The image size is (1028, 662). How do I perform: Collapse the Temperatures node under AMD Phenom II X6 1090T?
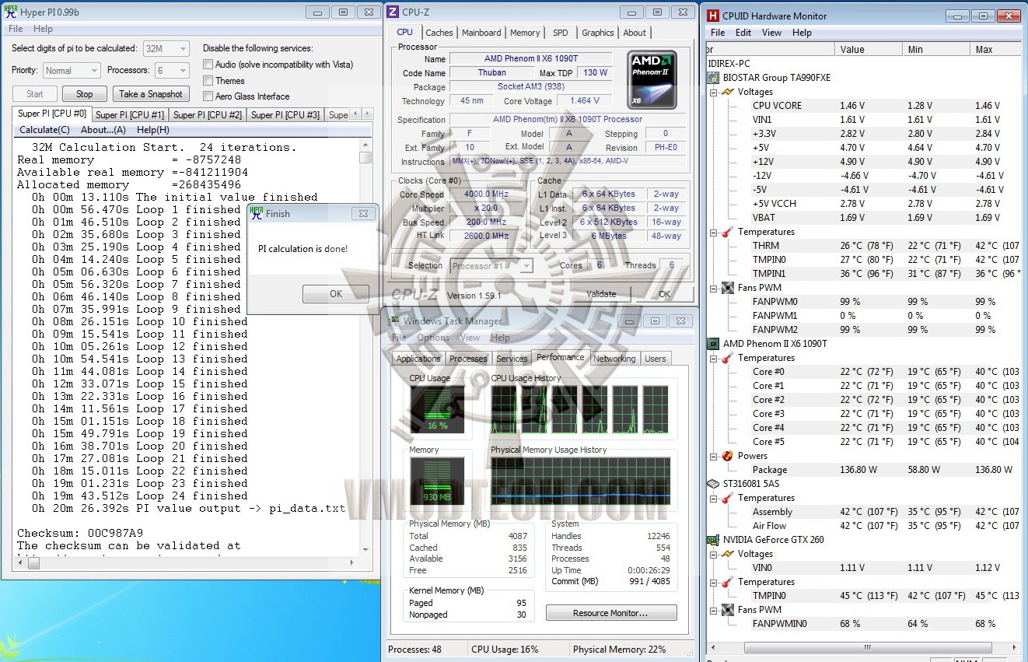pyautogui.click(x=714, y=358)
